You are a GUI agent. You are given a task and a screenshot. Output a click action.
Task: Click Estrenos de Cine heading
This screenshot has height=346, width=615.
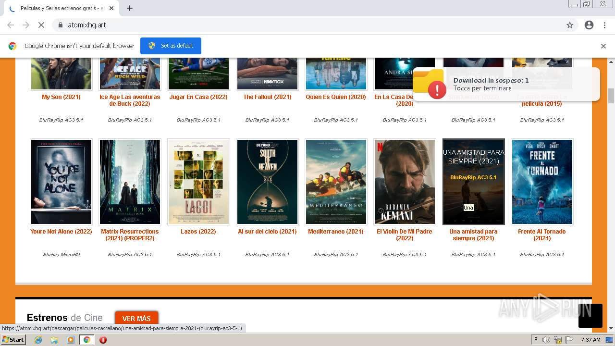pos(64,318)
